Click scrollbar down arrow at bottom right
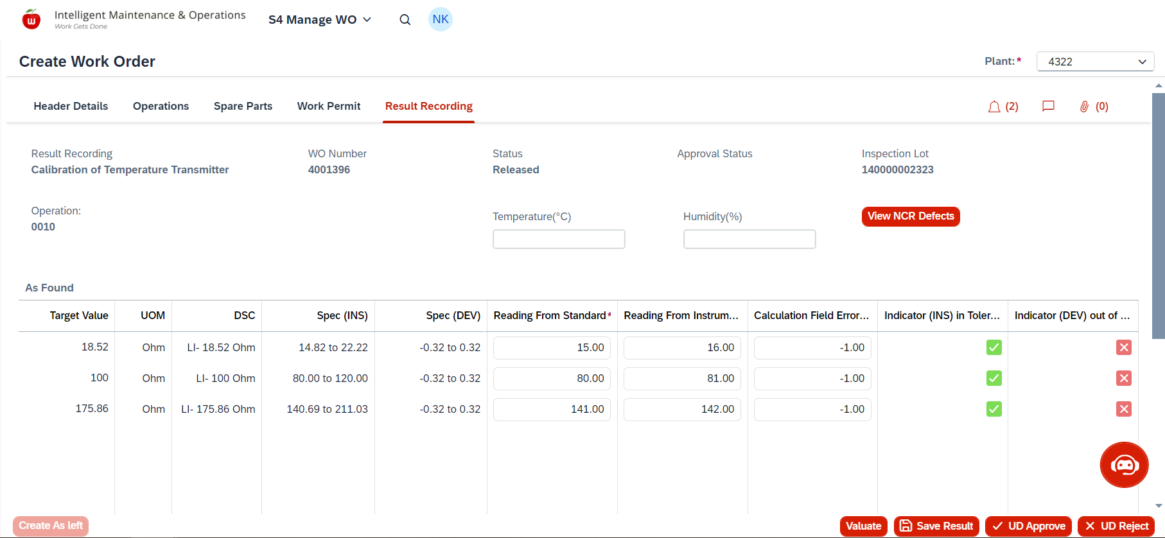This screenshot has width=1165, height=538. (x=1159, y=506)
